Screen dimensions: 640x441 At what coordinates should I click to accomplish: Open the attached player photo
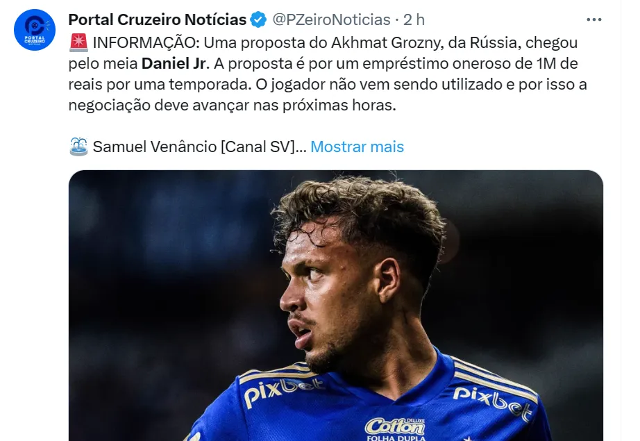pos(335,306)
